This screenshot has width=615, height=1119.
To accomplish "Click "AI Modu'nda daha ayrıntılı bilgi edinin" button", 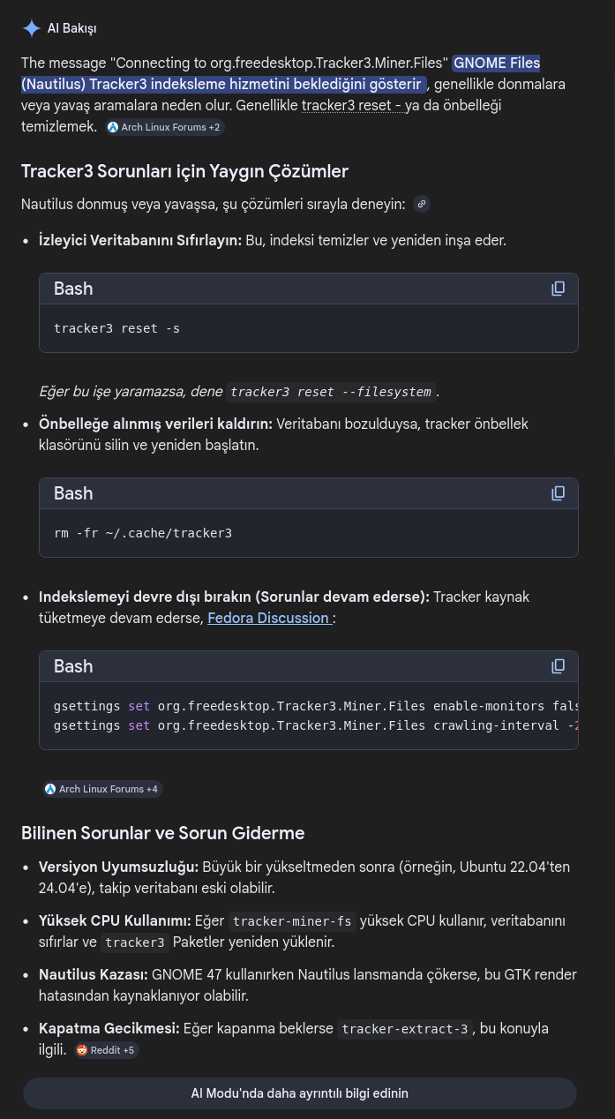I will [x=299, y=1093].
